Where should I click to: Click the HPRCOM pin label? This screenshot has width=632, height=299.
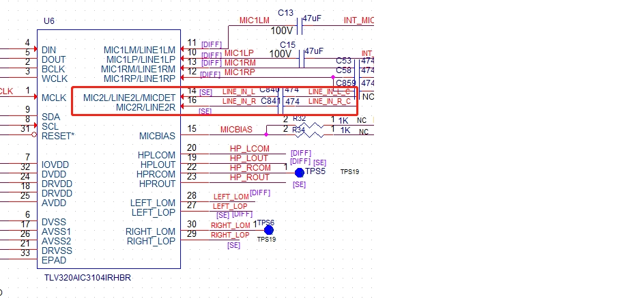156,175
